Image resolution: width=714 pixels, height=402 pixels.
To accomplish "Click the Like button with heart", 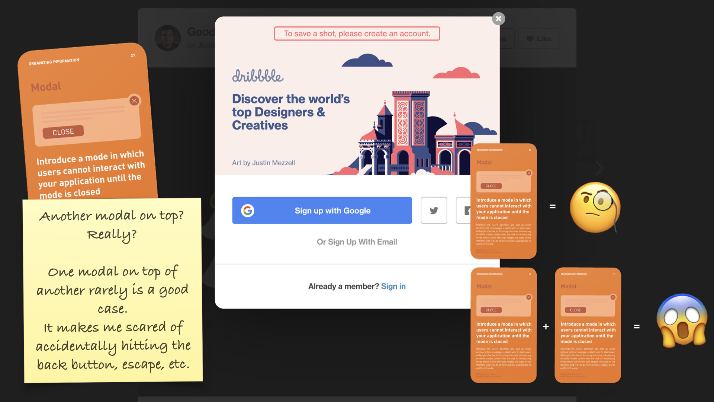I will coord(538,39).
